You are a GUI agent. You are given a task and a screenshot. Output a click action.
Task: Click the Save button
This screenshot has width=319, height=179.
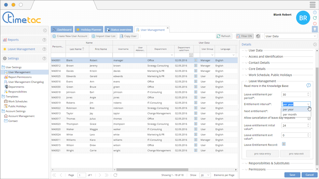[292, 175]
